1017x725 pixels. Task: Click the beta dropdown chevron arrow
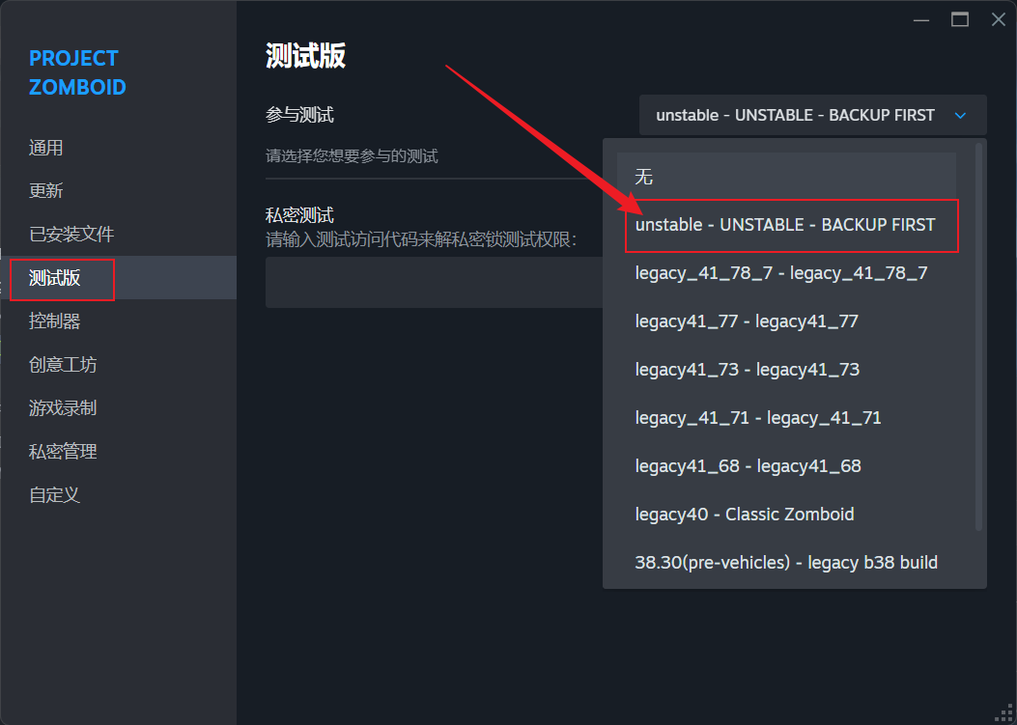(960, 116)
